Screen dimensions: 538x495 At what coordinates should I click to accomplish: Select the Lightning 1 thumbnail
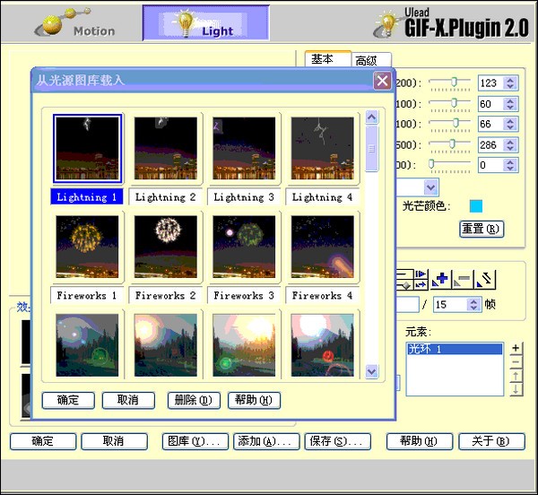[87, 149]
